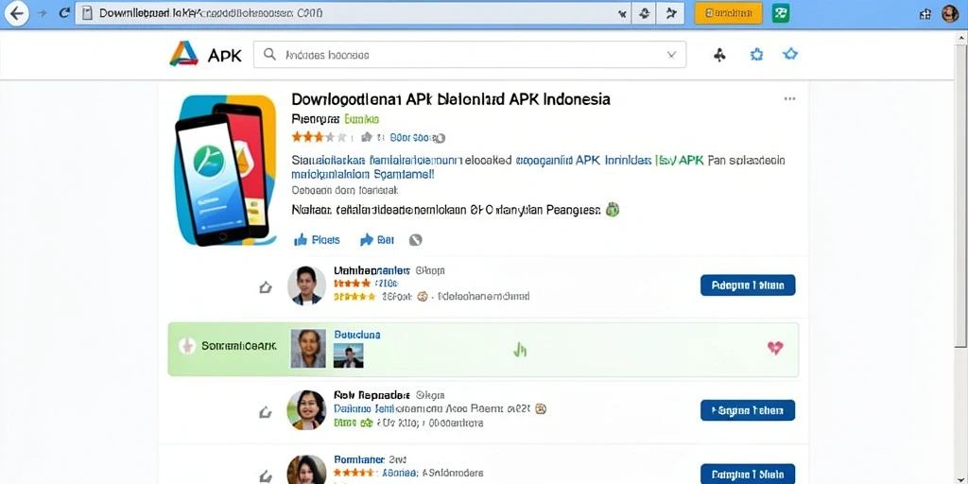Click the blue button on the bottom review row

coord(748,475)
